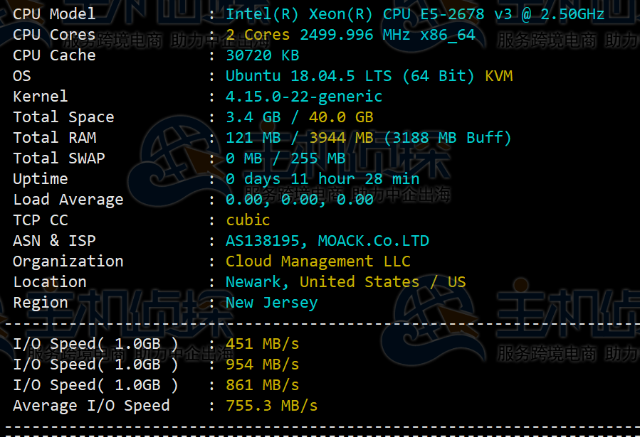Image resolution: width=640 pixels, height=437 pixels.
Task: Click the ASN text AS138195, MOACK.Co.LTD
Action: tap(327, 241)
